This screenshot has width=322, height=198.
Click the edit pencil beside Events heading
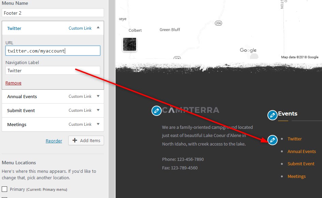pos(273,115)
